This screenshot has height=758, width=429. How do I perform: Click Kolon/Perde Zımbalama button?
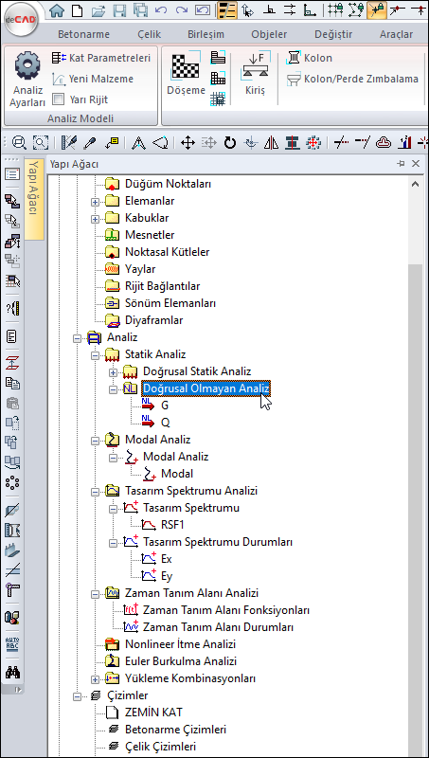coord(352,79)
